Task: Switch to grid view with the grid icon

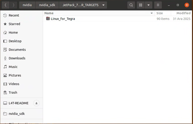Action: pos(141,5)
